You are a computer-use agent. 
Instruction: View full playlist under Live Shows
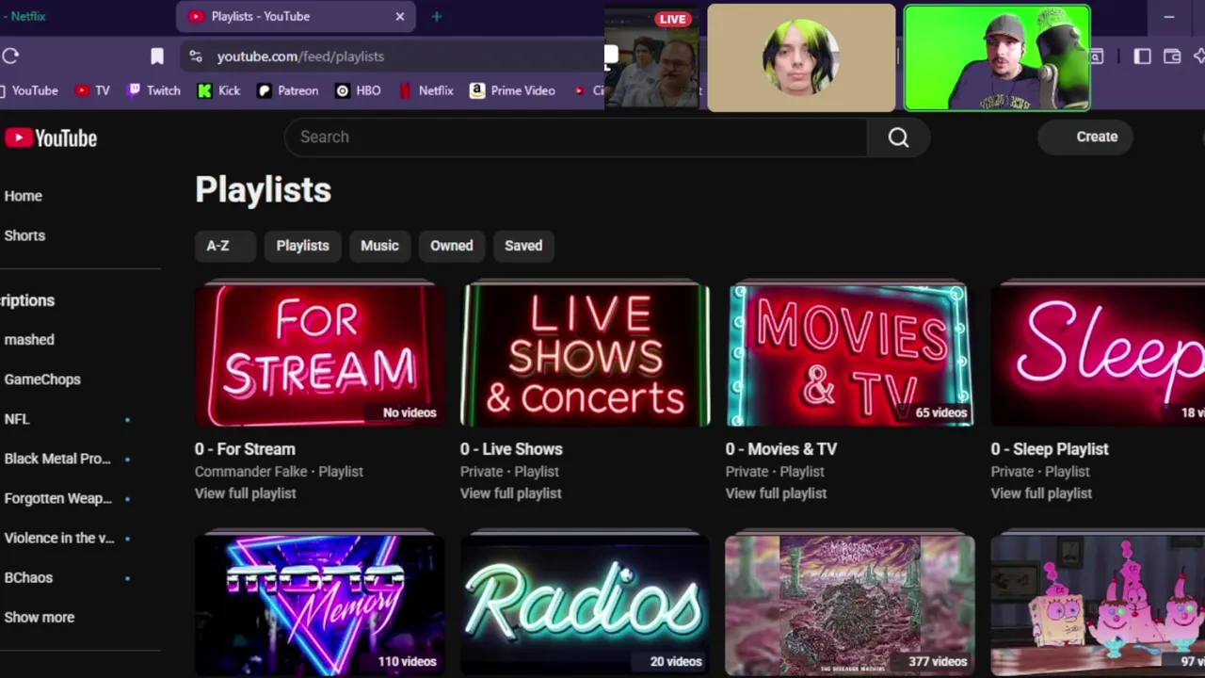coord(511,493)
